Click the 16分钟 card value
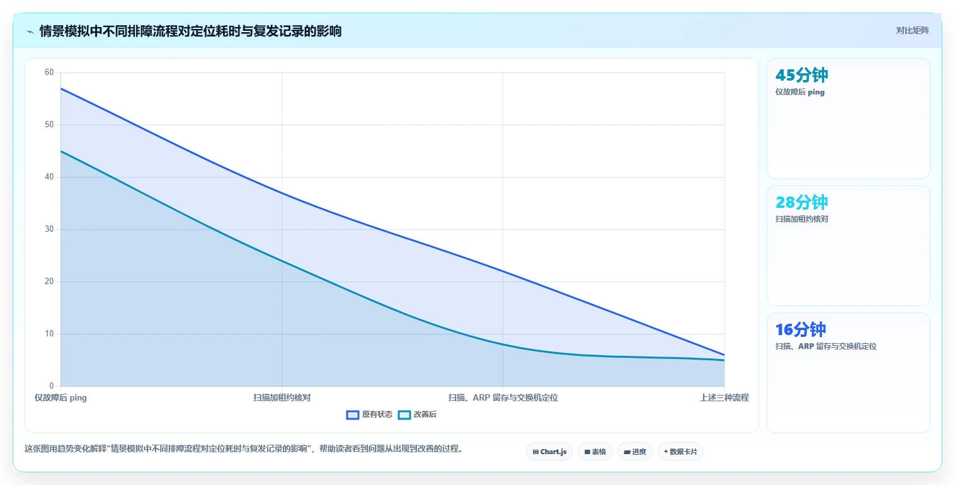This screenshot has height=485, width=955. pyautogui.click(x=800, y=329)
